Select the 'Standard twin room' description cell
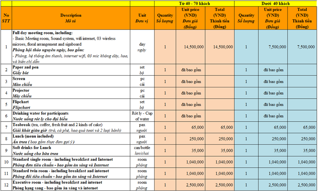Viewport: 318px width, 191px height. pos(71,173)
